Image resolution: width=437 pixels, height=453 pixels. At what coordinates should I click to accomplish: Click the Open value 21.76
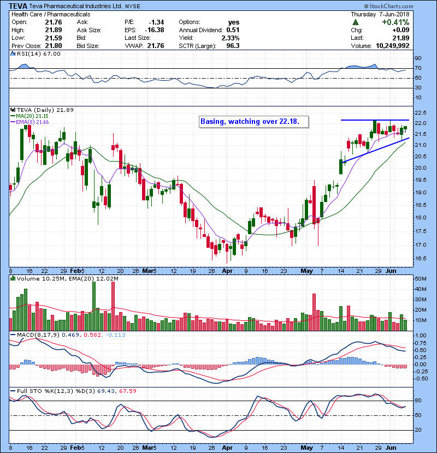[x=54, y=22]
